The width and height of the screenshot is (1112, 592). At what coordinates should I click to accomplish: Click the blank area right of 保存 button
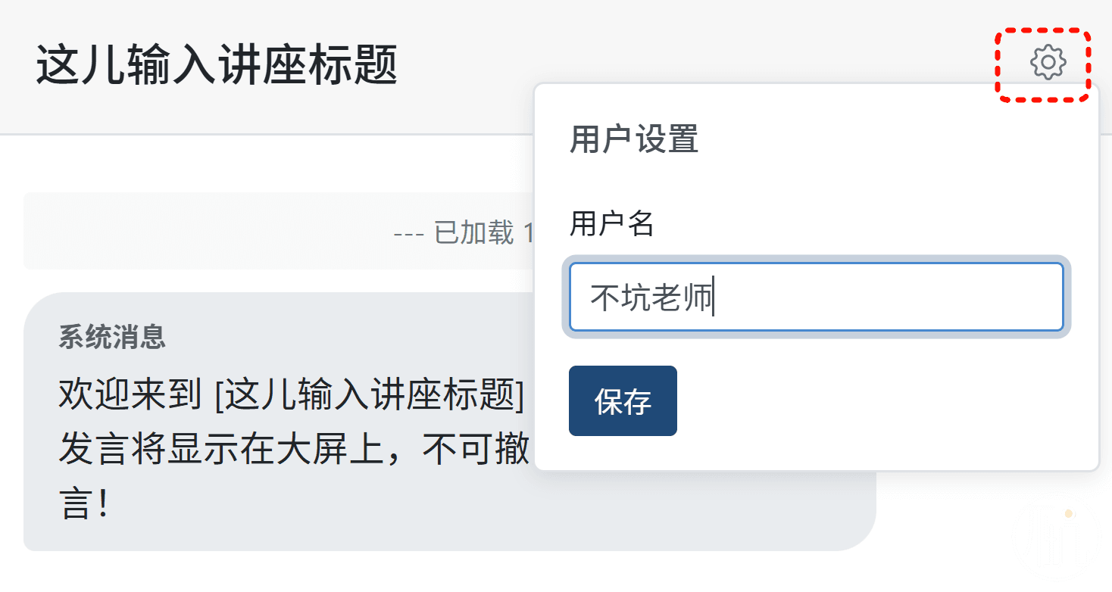tap(871, 400)
